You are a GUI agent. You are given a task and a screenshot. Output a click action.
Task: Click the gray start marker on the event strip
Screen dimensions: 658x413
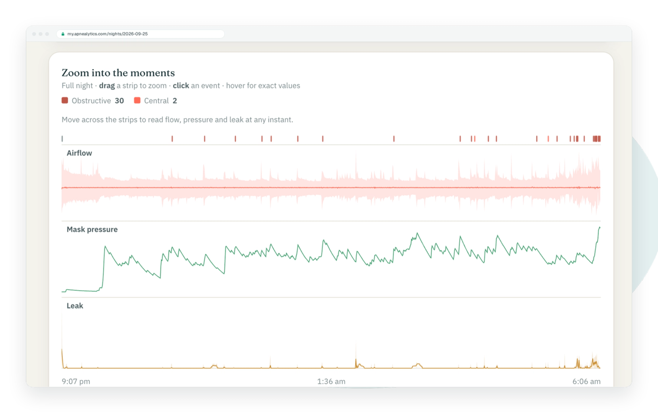click(x=62, y=139)
